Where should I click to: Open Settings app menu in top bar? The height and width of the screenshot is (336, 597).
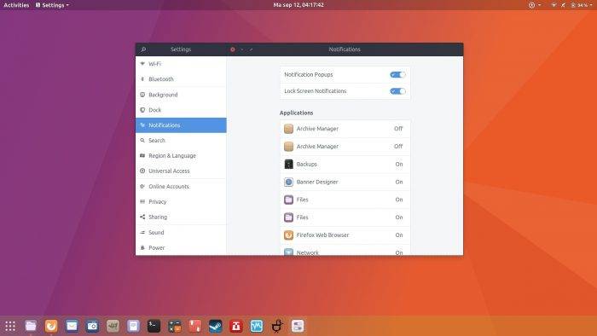click(52, 5)
